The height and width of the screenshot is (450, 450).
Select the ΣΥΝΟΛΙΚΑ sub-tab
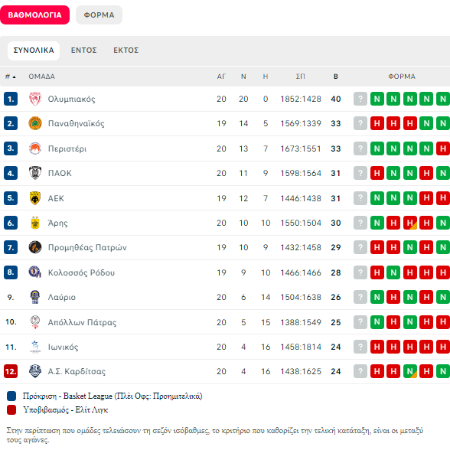pyautogui.click(x=34, y=51)
